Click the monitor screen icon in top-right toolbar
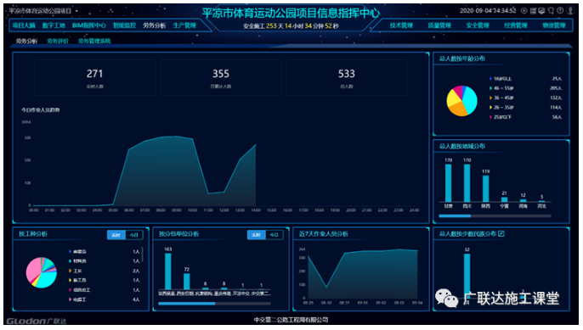The width and height of the screenshot is (583, 330). pyautogui.click(x=541, y=11)
